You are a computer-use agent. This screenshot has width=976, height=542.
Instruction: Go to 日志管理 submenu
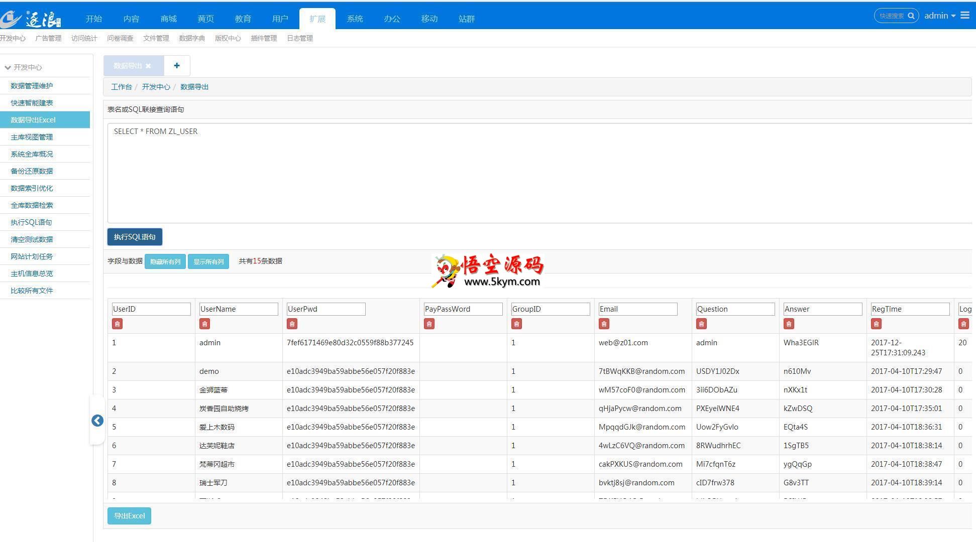300,38
